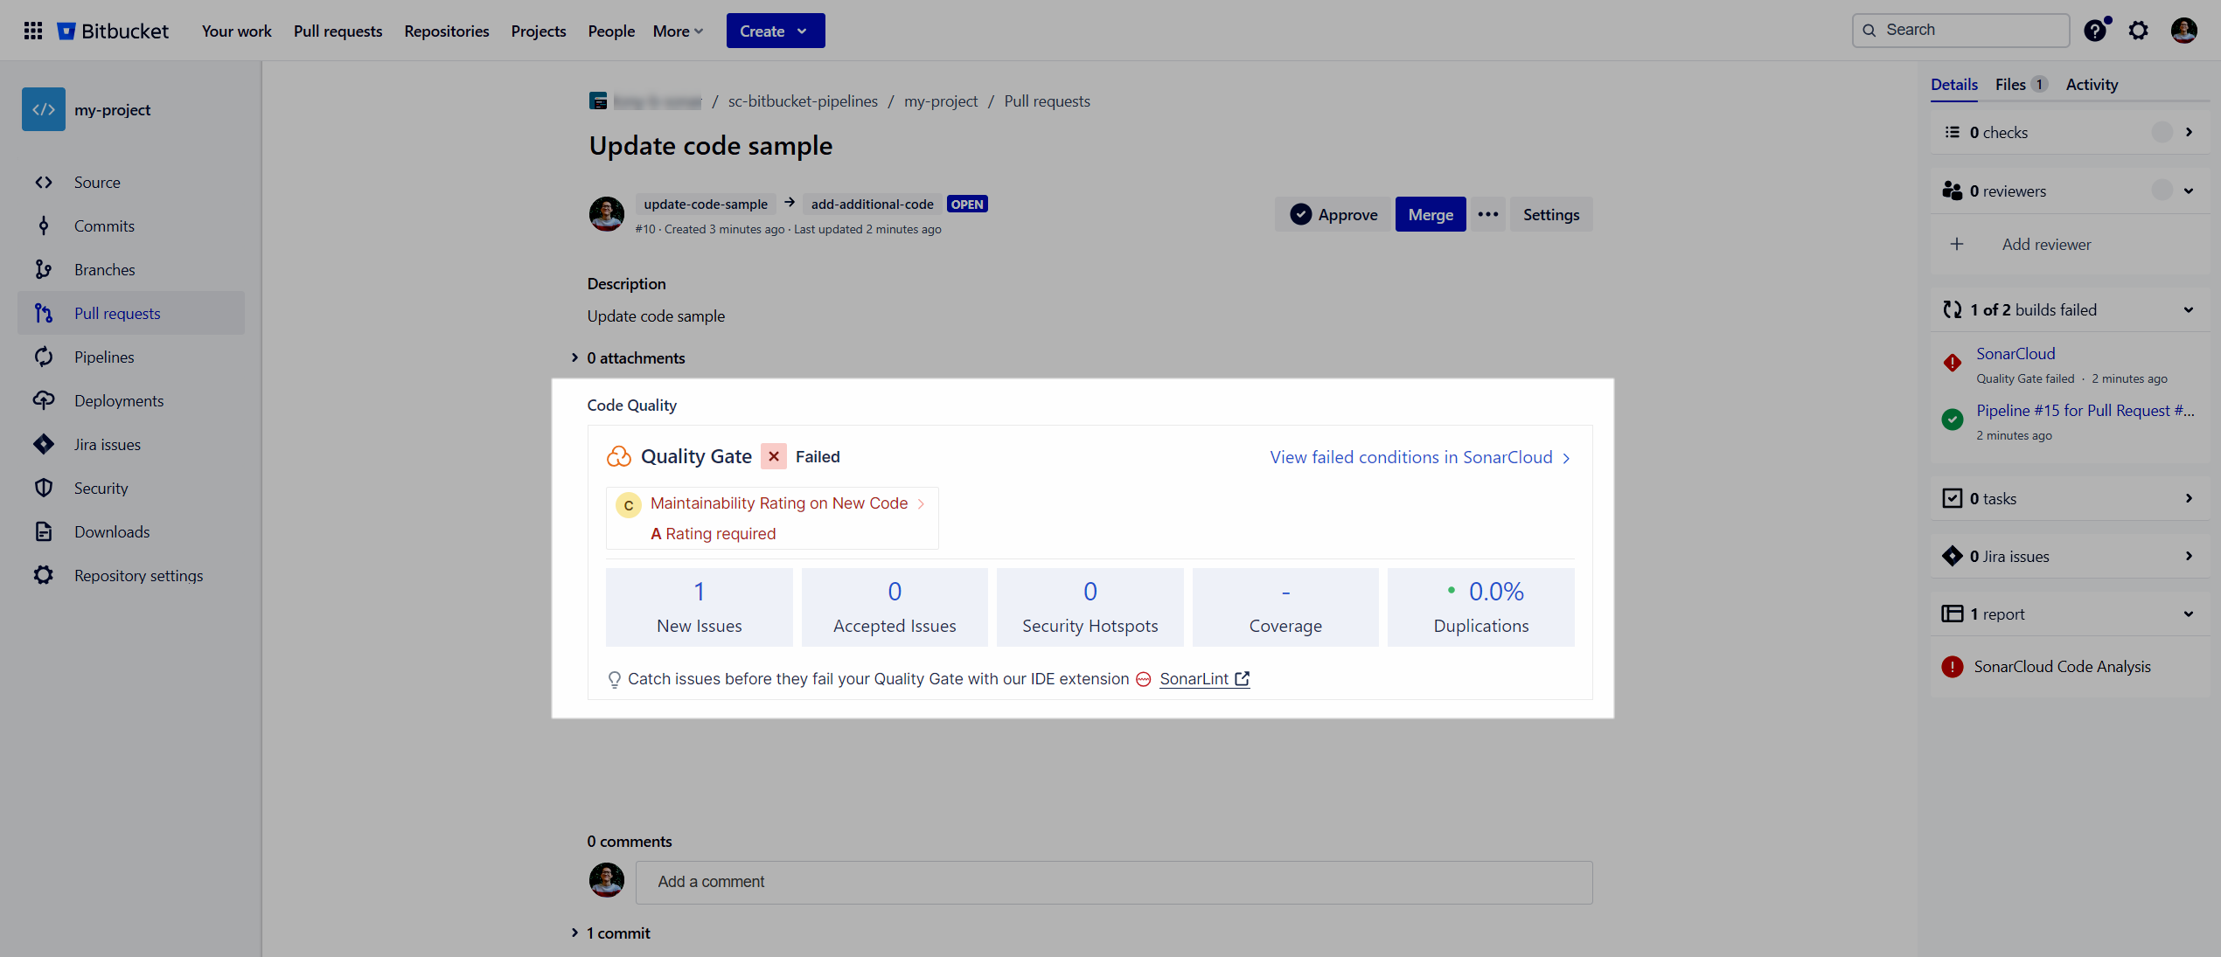This screenshot has width=2221, height=957.
Task: Click the red X Failed status icon
Action: coord(774,456)
